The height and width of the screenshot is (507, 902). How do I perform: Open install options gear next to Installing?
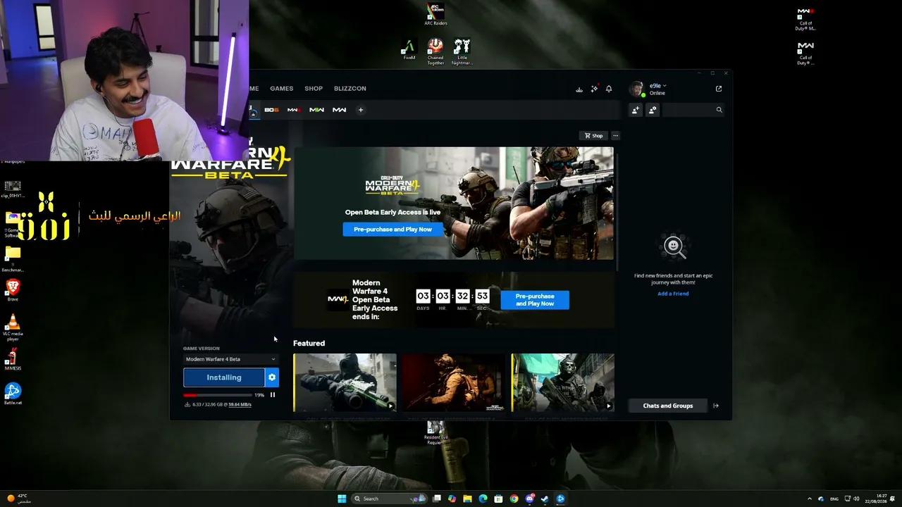click(x=272, y=377)
